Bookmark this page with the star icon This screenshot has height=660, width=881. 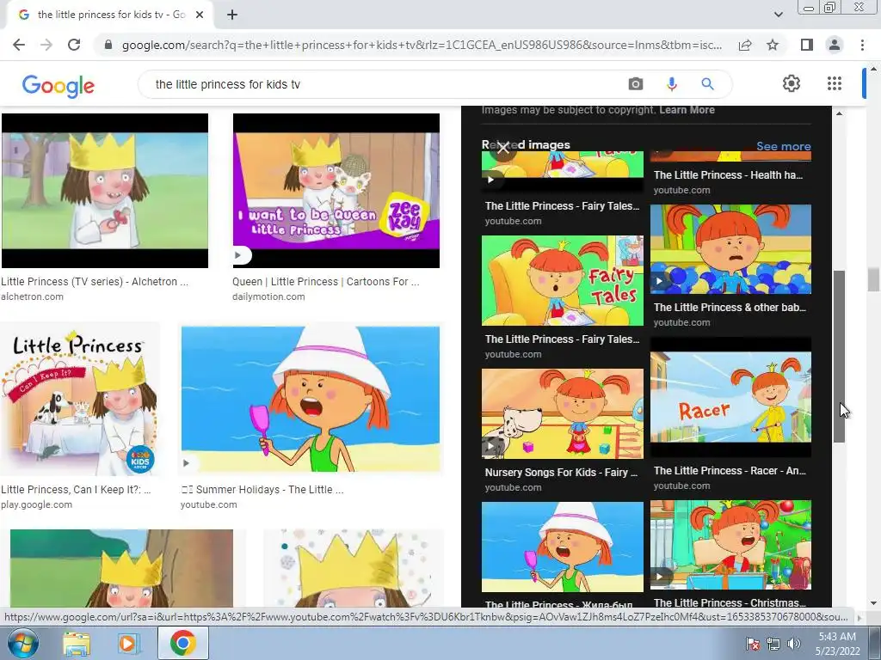tap(773, 45)
